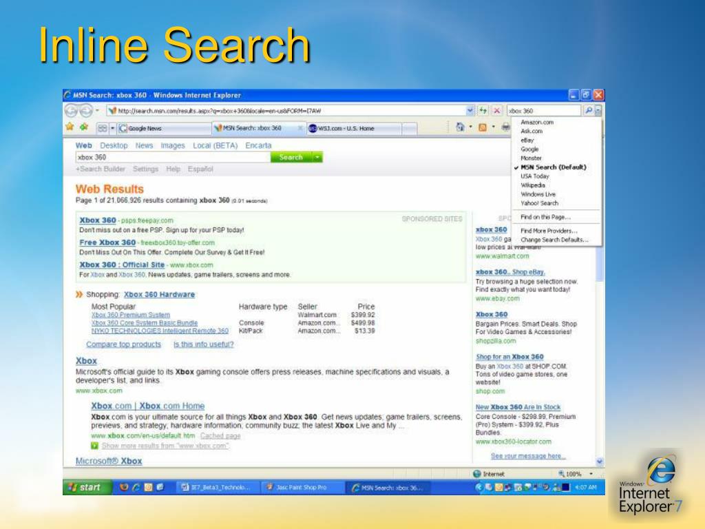This screenshot has height=529, width=705.
Task: Click the browser Forward arrow button
Action: point(86,110)
